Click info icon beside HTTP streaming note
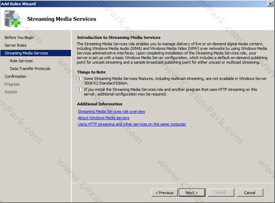 pos(79,90)
